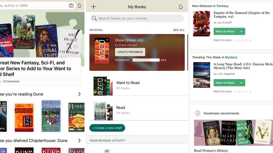
Task: Open the Goodreads recommends logo icon
Action: point(198,113)
